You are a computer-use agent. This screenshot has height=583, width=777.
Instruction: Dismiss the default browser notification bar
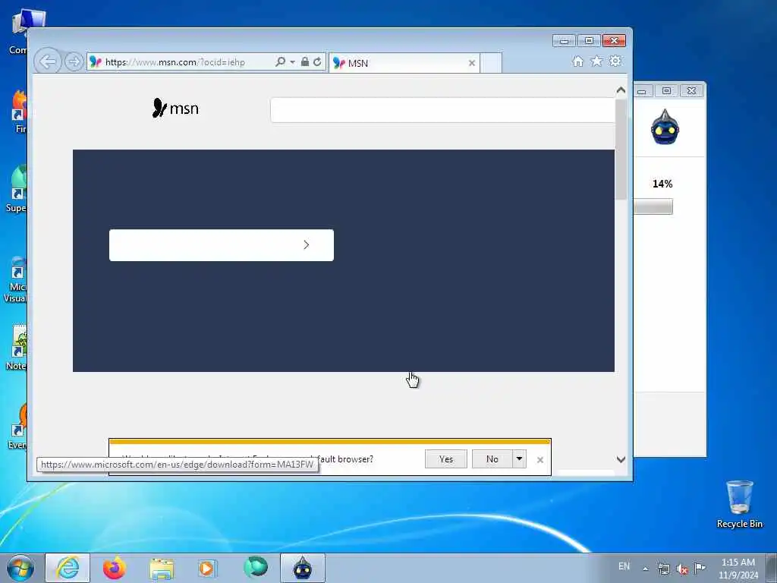[x=540, y=460]
